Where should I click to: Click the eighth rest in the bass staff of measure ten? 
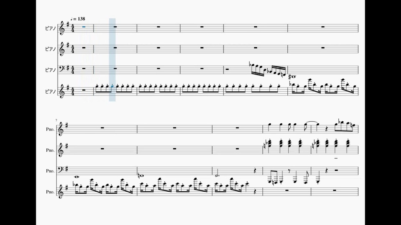point(287,172)
